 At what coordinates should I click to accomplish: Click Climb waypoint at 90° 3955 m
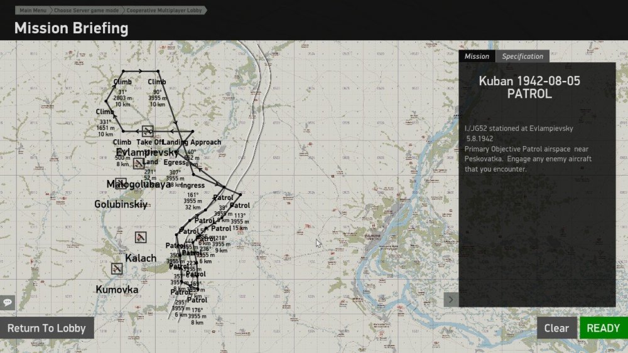(x=157, y=82)
